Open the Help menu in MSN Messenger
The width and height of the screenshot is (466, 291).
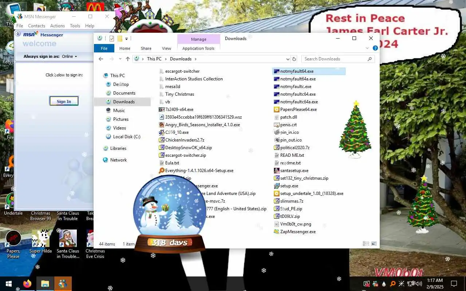coord(90,26)
